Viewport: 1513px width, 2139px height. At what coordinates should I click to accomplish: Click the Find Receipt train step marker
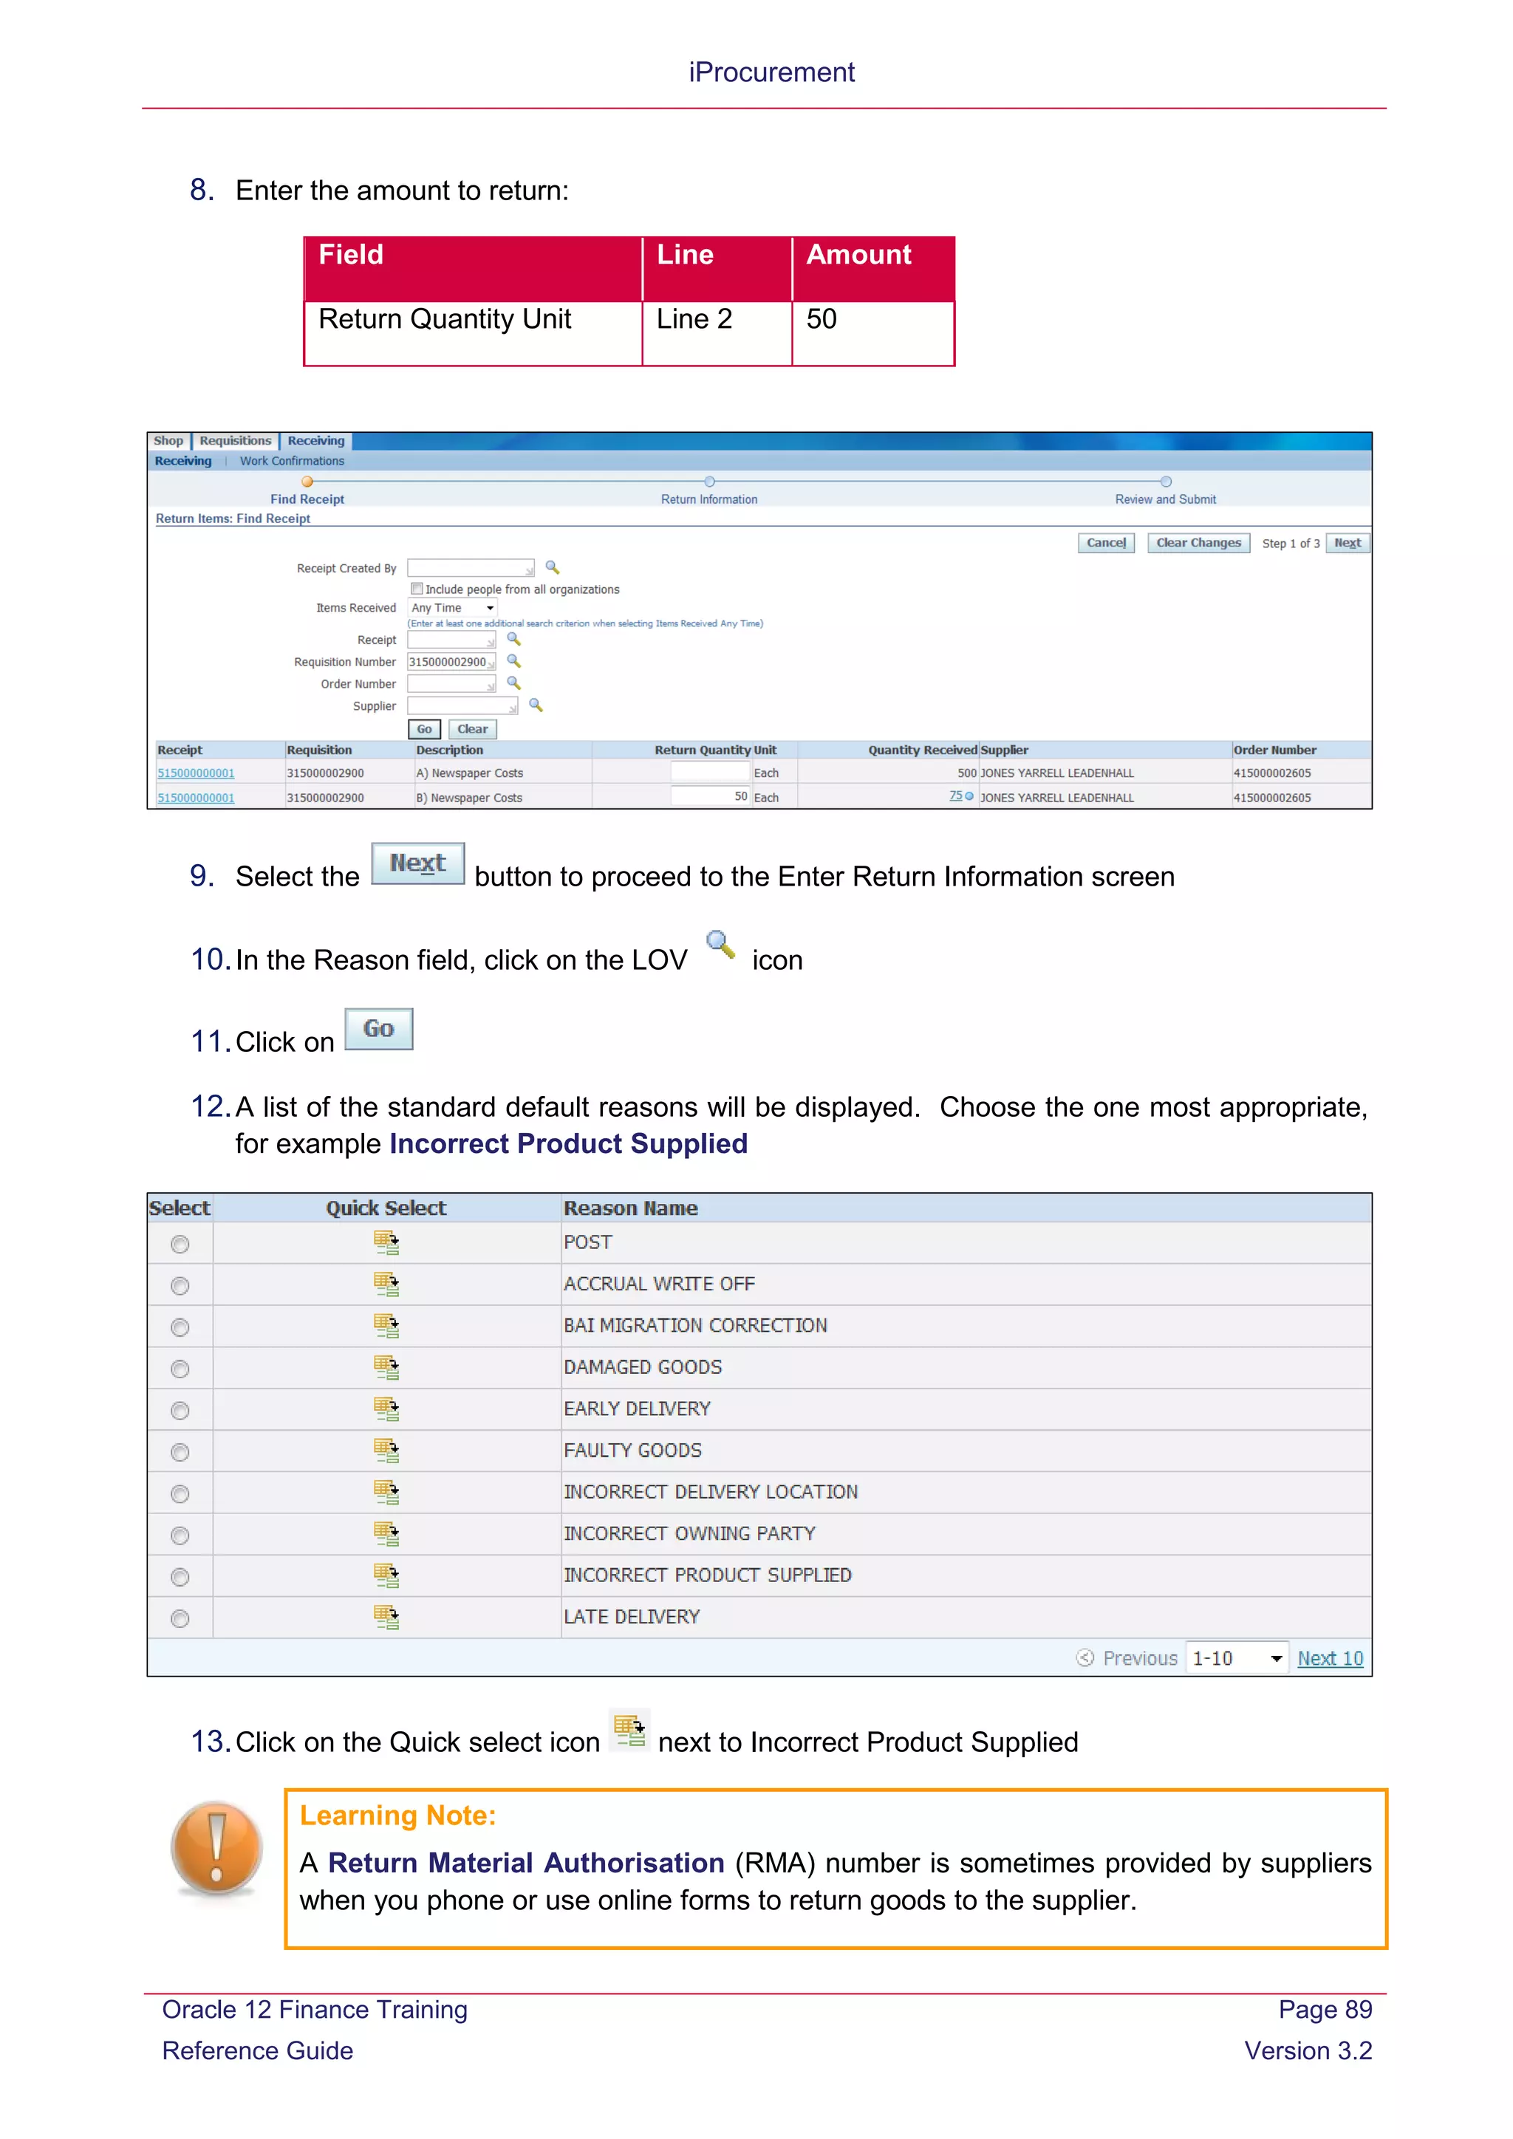(x=307, y=482)
